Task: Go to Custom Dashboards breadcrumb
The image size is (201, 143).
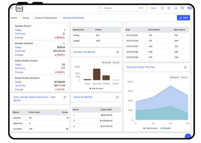Action: coord(46,18)
